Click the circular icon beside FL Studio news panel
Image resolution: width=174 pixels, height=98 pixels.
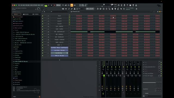(x=136, y=9)
